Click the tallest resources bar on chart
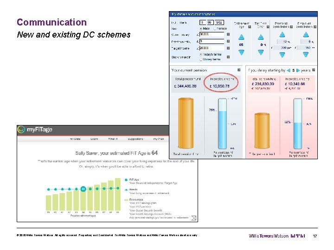Viewport: 334px width, 250px height. coord(118,194)
